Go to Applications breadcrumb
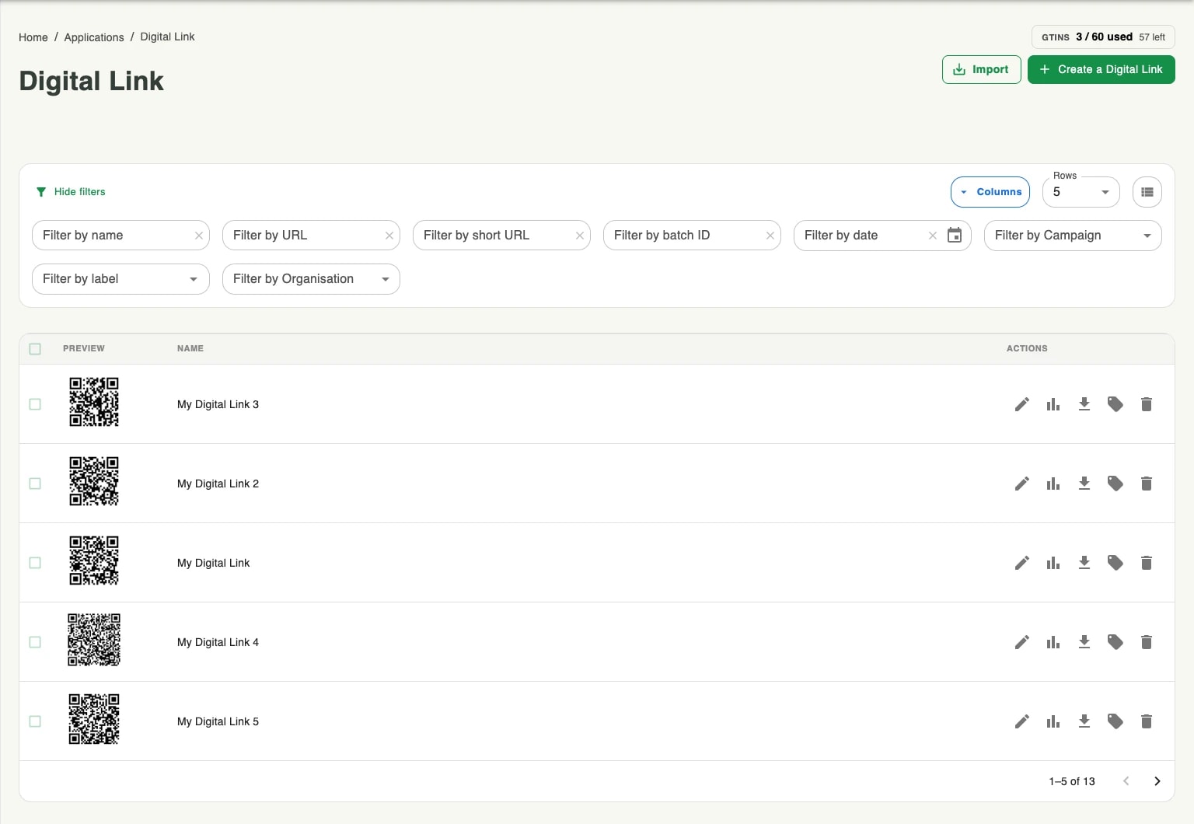Image resolution: width=1194 pixels, height=824 pixels. pos(94,37)
